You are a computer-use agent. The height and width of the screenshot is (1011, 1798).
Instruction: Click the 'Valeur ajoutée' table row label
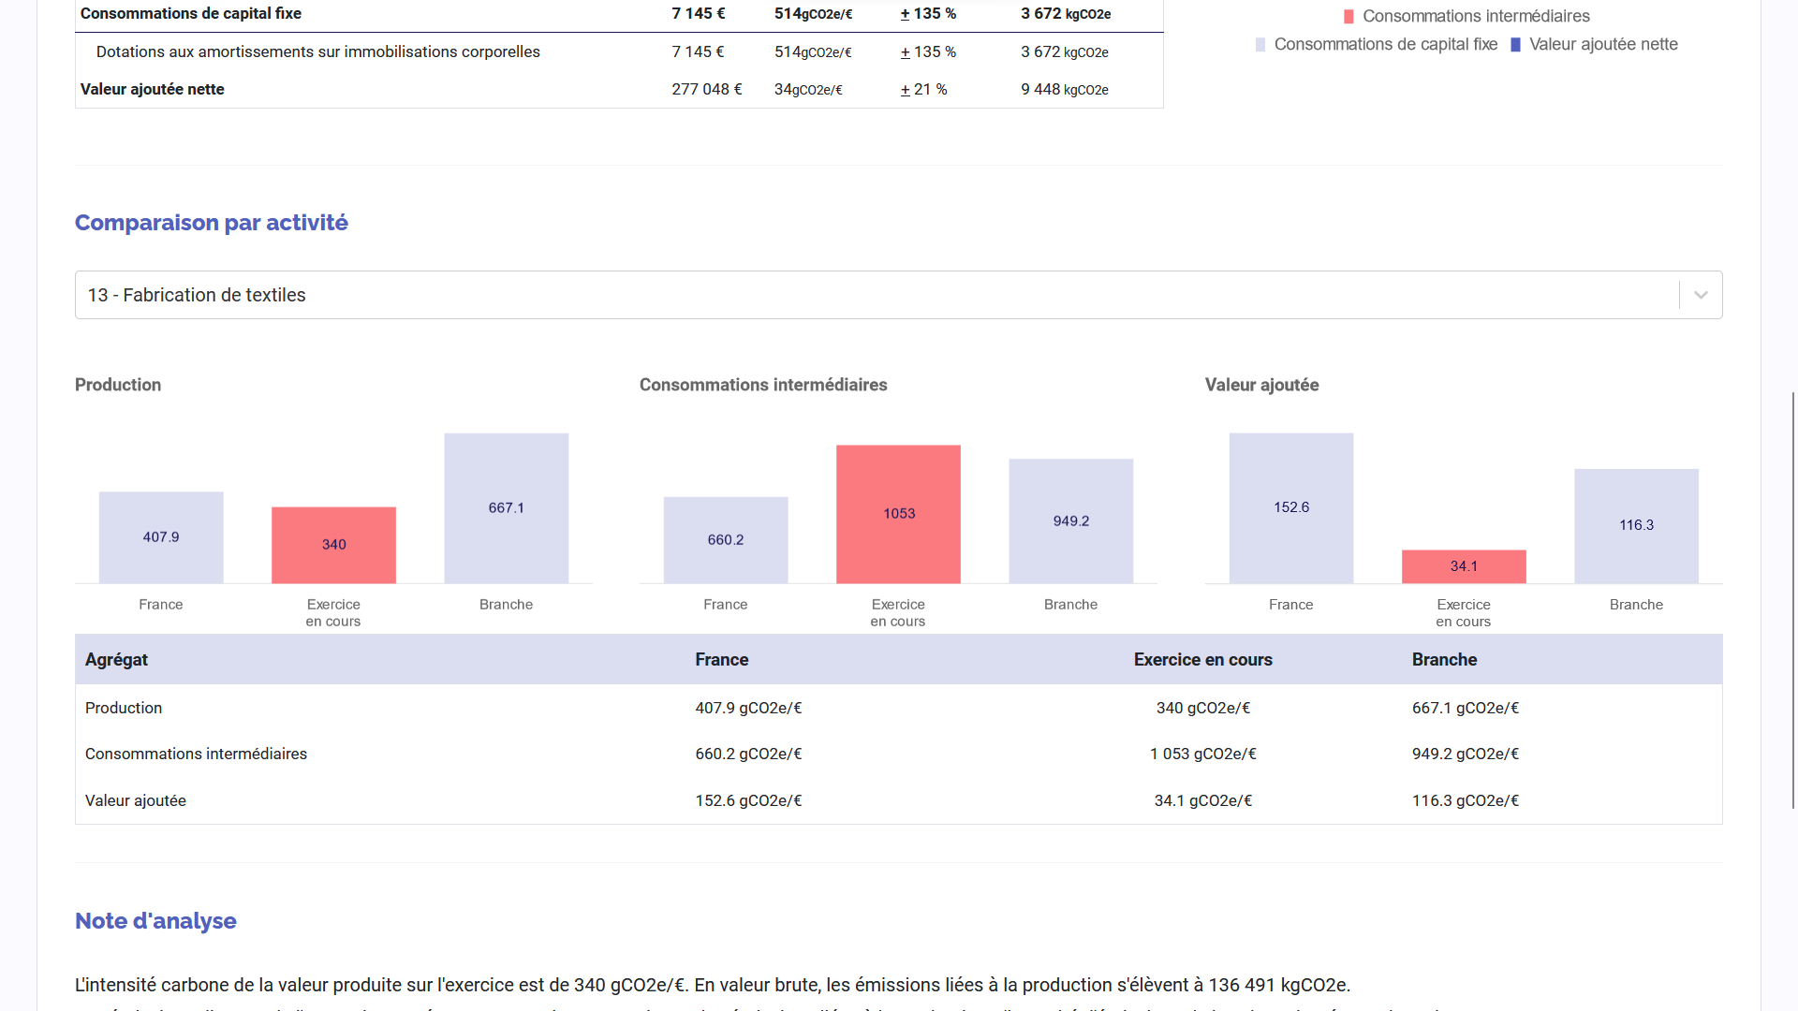point(136,801)
